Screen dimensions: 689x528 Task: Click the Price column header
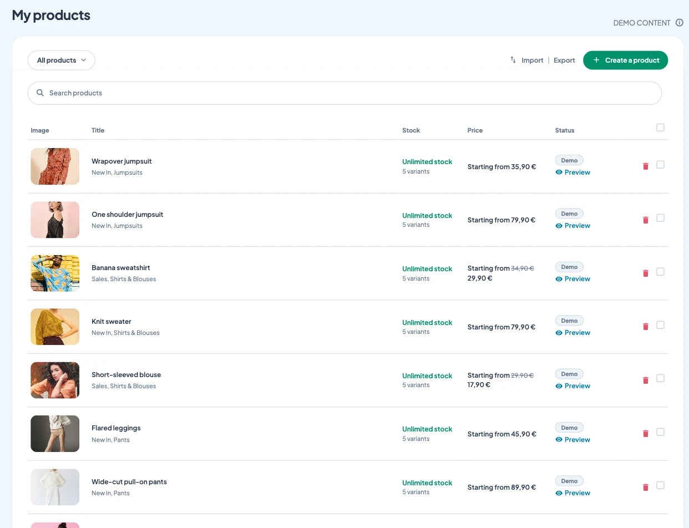(475, 130)
